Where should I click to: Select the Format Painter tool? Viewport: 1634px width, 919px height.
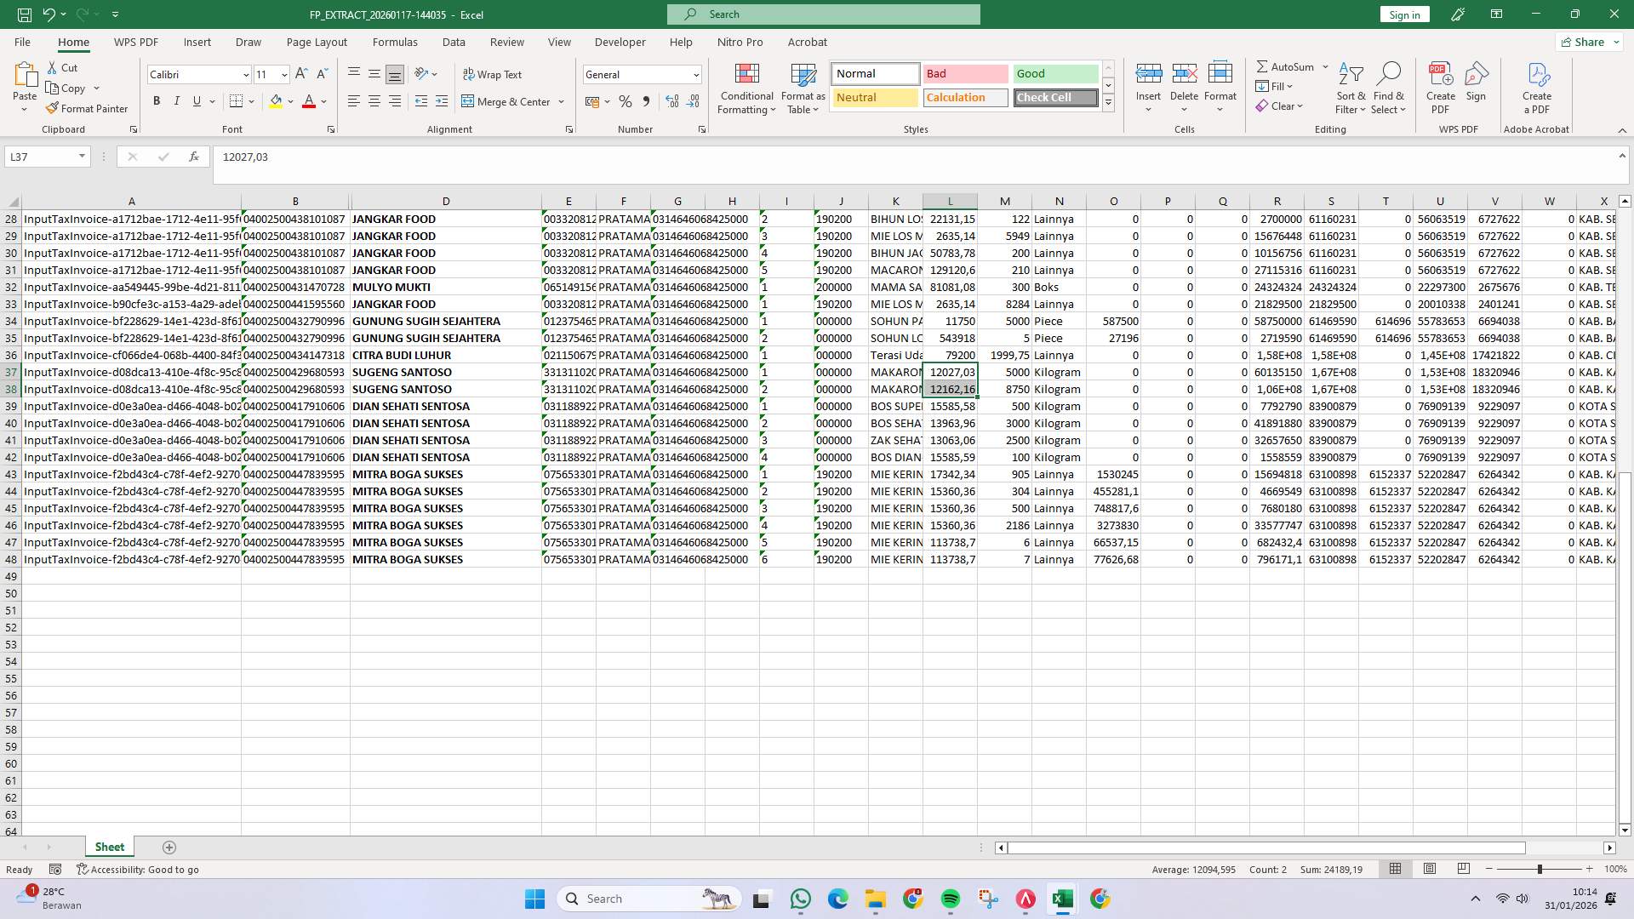pos(88,108)
